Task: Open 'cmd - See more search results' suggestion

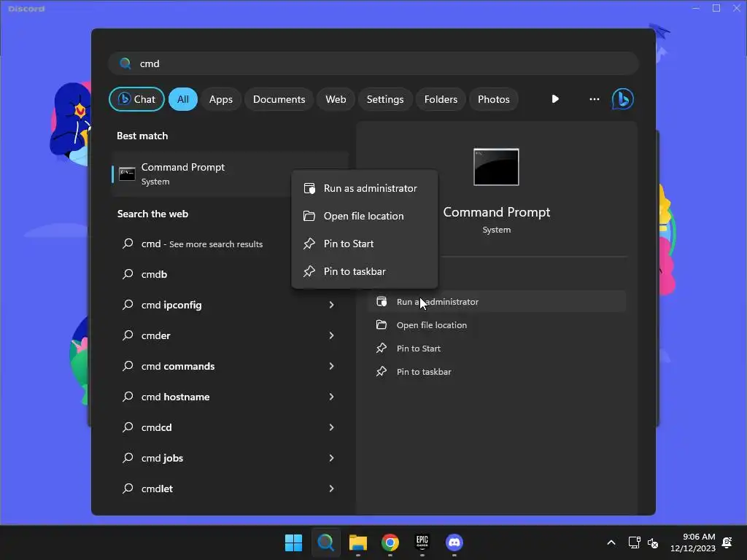Action: (x=202, y=244)
